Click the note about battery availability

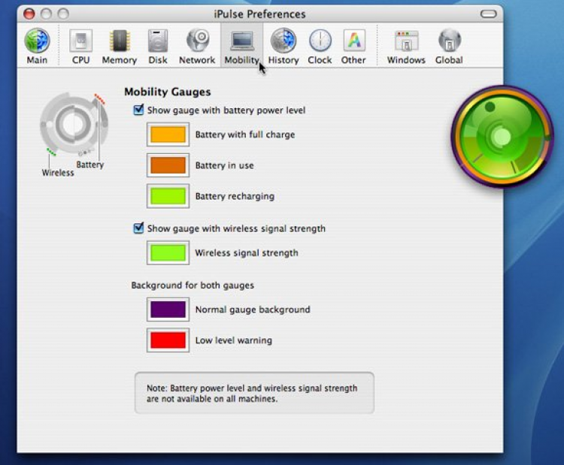tap(254, 393)
